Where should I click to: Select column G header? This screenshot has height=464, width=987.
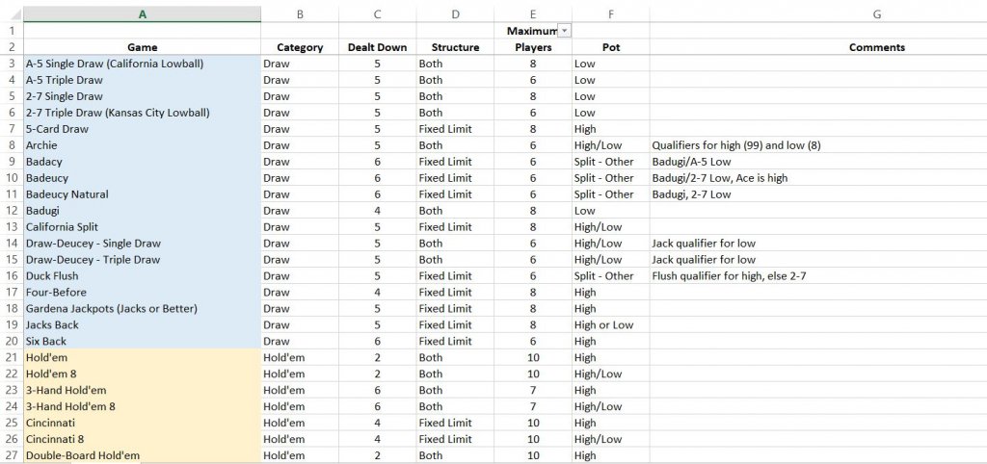coord(876,14)
